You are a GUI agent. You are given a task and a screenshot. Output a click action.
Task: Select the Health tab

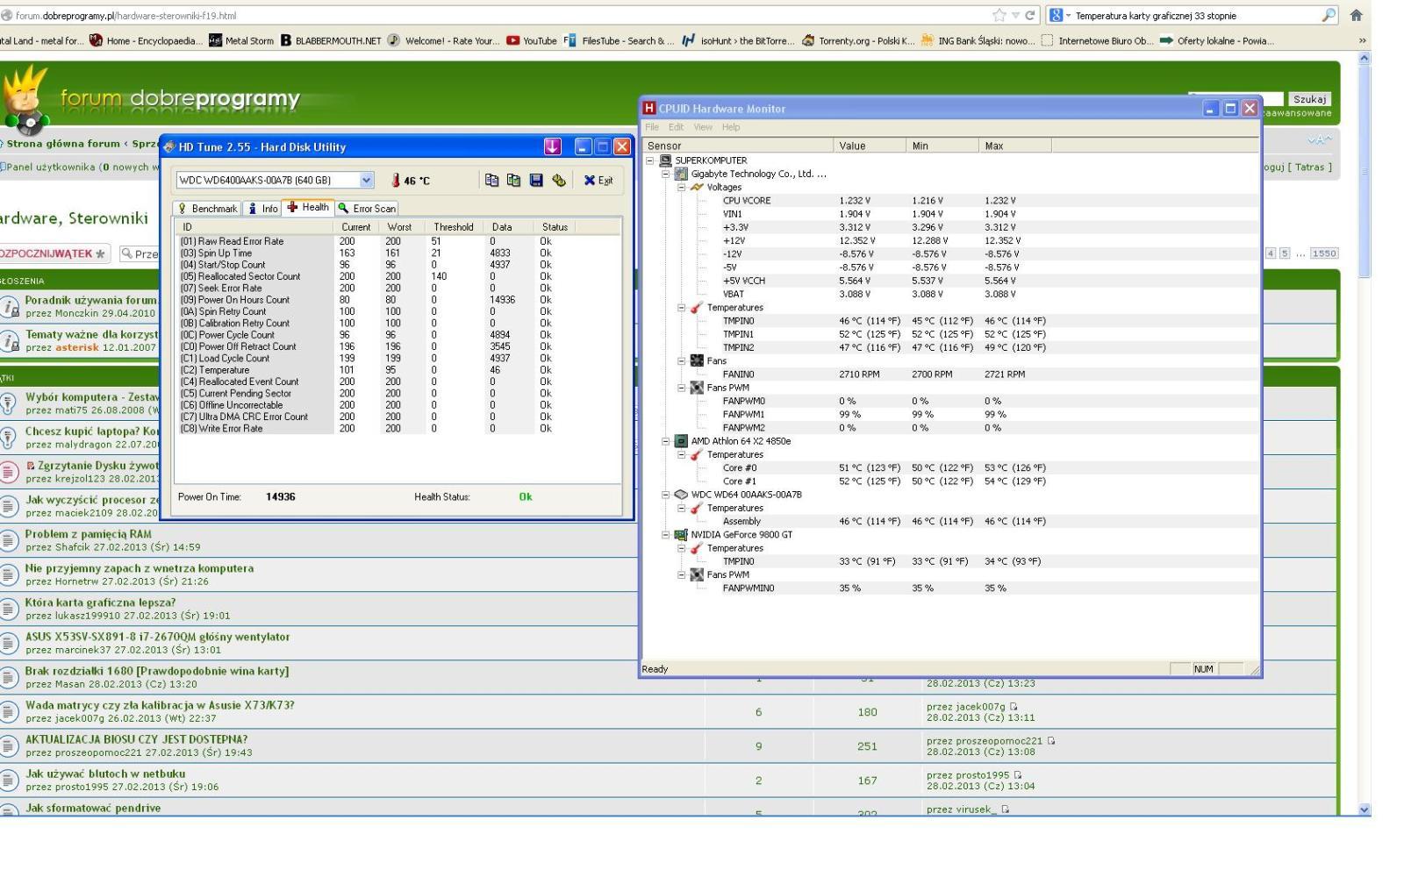308,208
